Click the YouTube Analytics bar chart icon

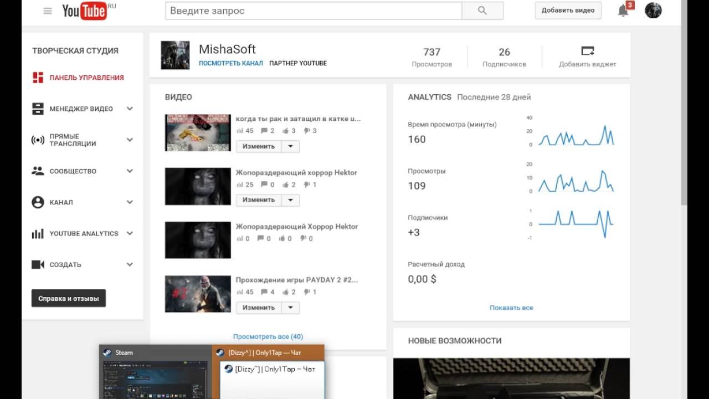(38, 234)
